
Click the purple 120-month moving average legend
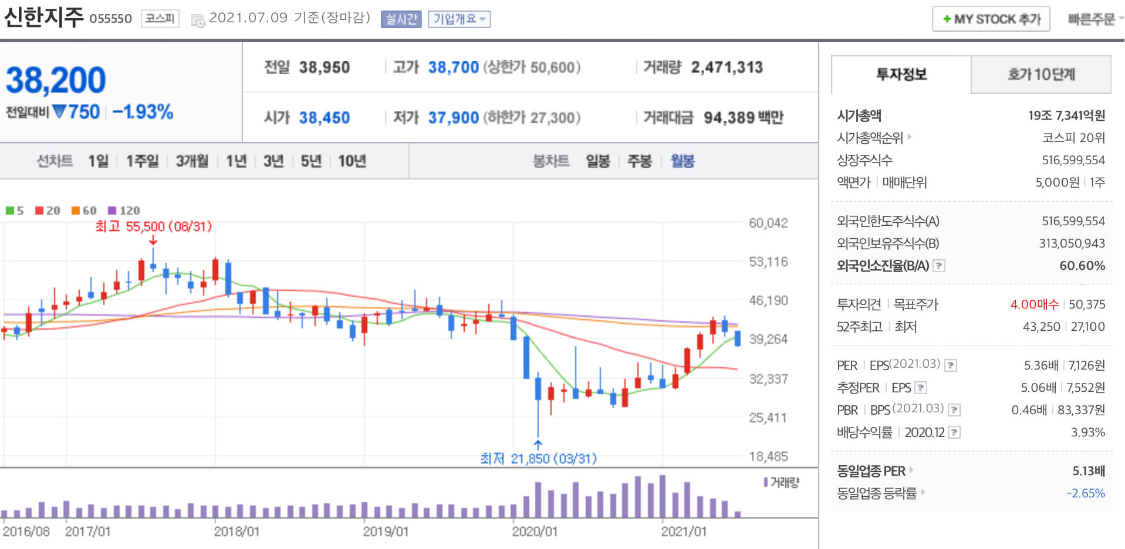coord(124,211)
